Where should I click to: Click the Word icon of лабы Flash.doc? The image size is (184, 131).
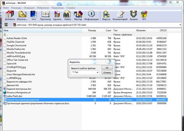coord(5,96)
